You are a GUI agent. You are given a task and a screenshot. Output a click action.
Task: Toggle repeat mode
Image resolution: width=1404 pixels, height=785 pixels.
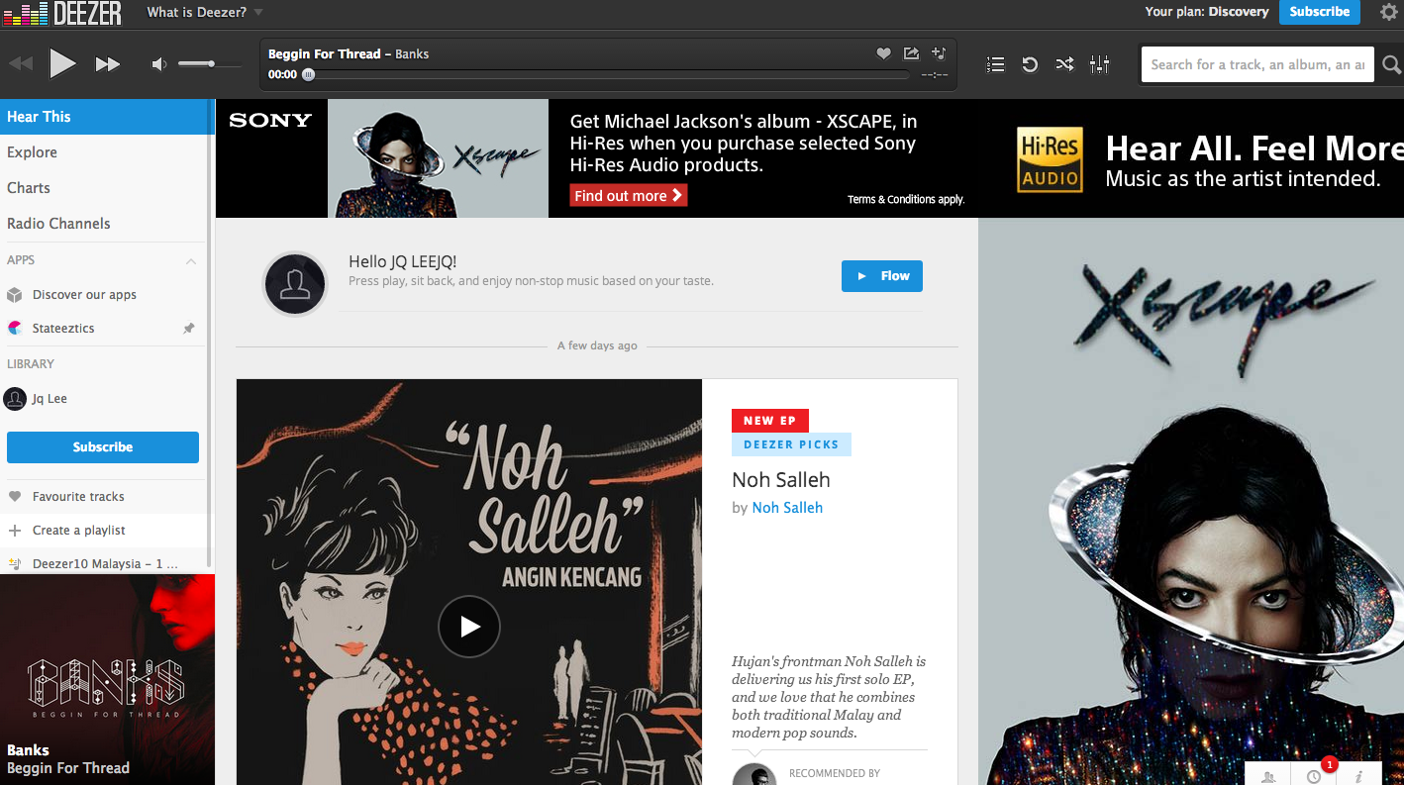(1030, 64)
